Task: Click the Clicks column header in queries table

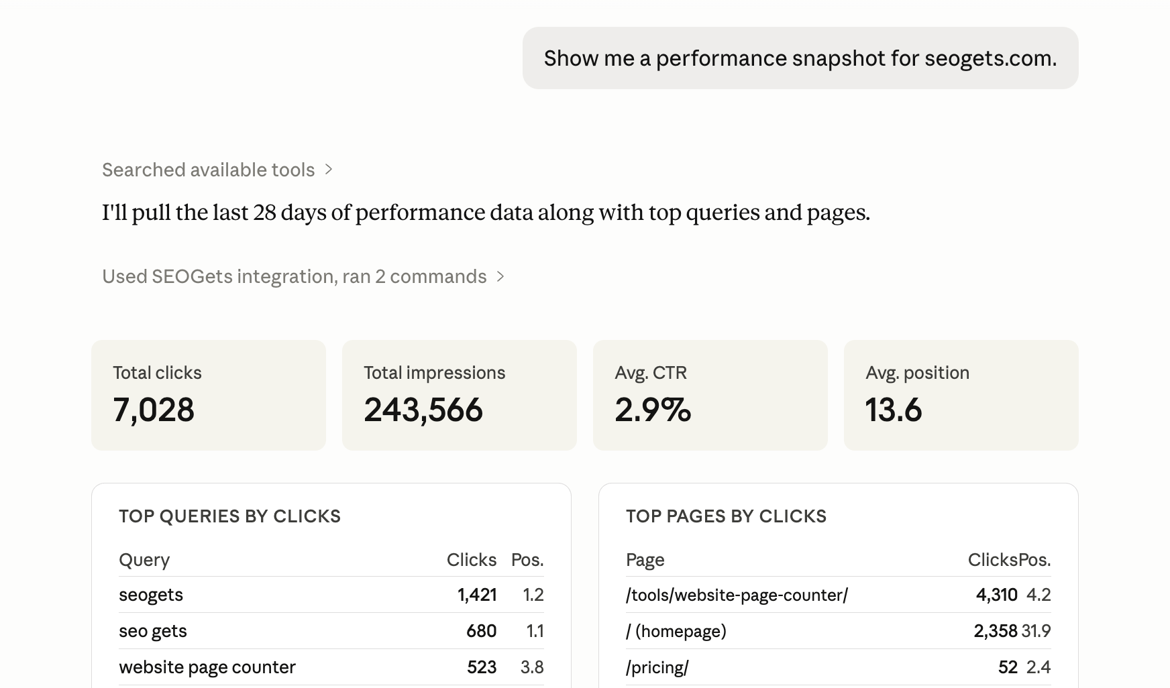Action: (x=472, y=560)
